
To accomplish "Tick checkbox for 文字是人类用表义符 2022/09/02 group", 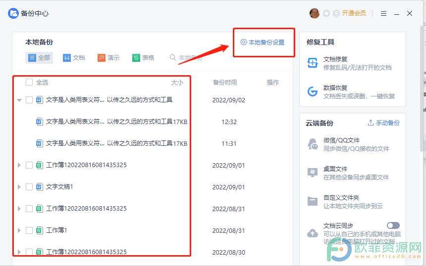I will [29, 100].
